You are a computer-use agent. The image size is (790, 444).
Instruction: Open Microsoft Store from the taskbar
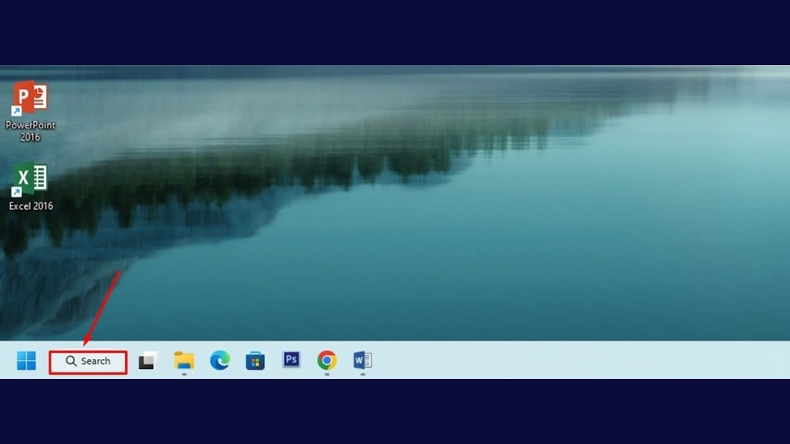[255, 360]
